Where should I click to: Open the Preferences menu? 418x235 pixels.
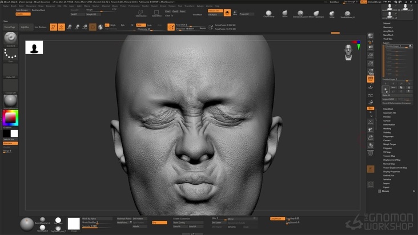coord(134,6)
